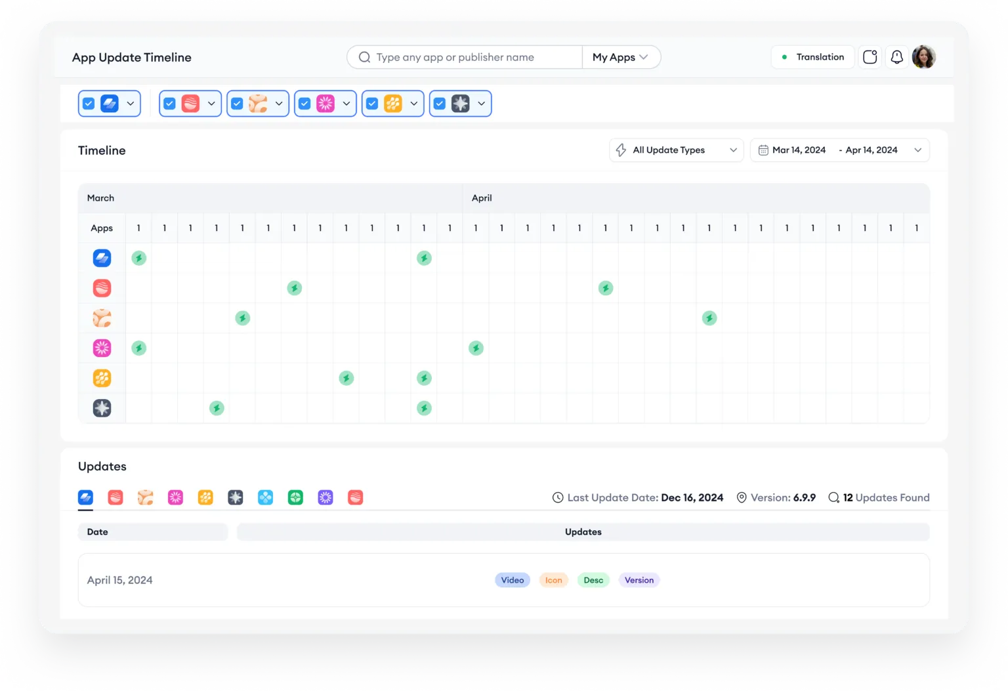This screenshot has width=1008, height=691.
Task: Select the light blue app icon under Updates
Action: (x=265, y=497)
